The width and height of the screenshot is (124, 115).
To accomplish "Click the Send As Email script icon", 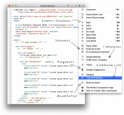I will (82, 83).
